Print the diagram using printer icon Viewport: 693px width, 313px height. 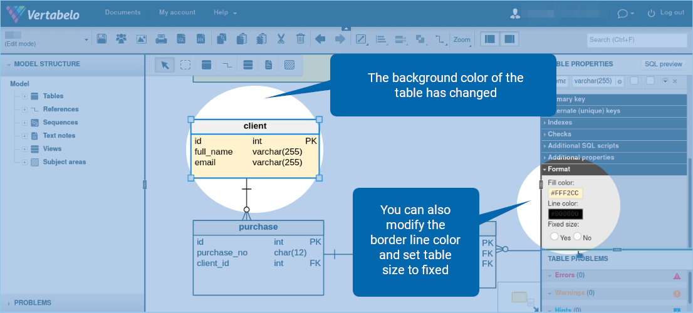click(x=161, y=39)
